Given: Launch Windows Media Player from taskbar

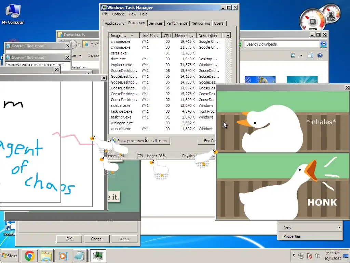Looking at the screenshot, I should pyautogui.click(x=63, y=255).
